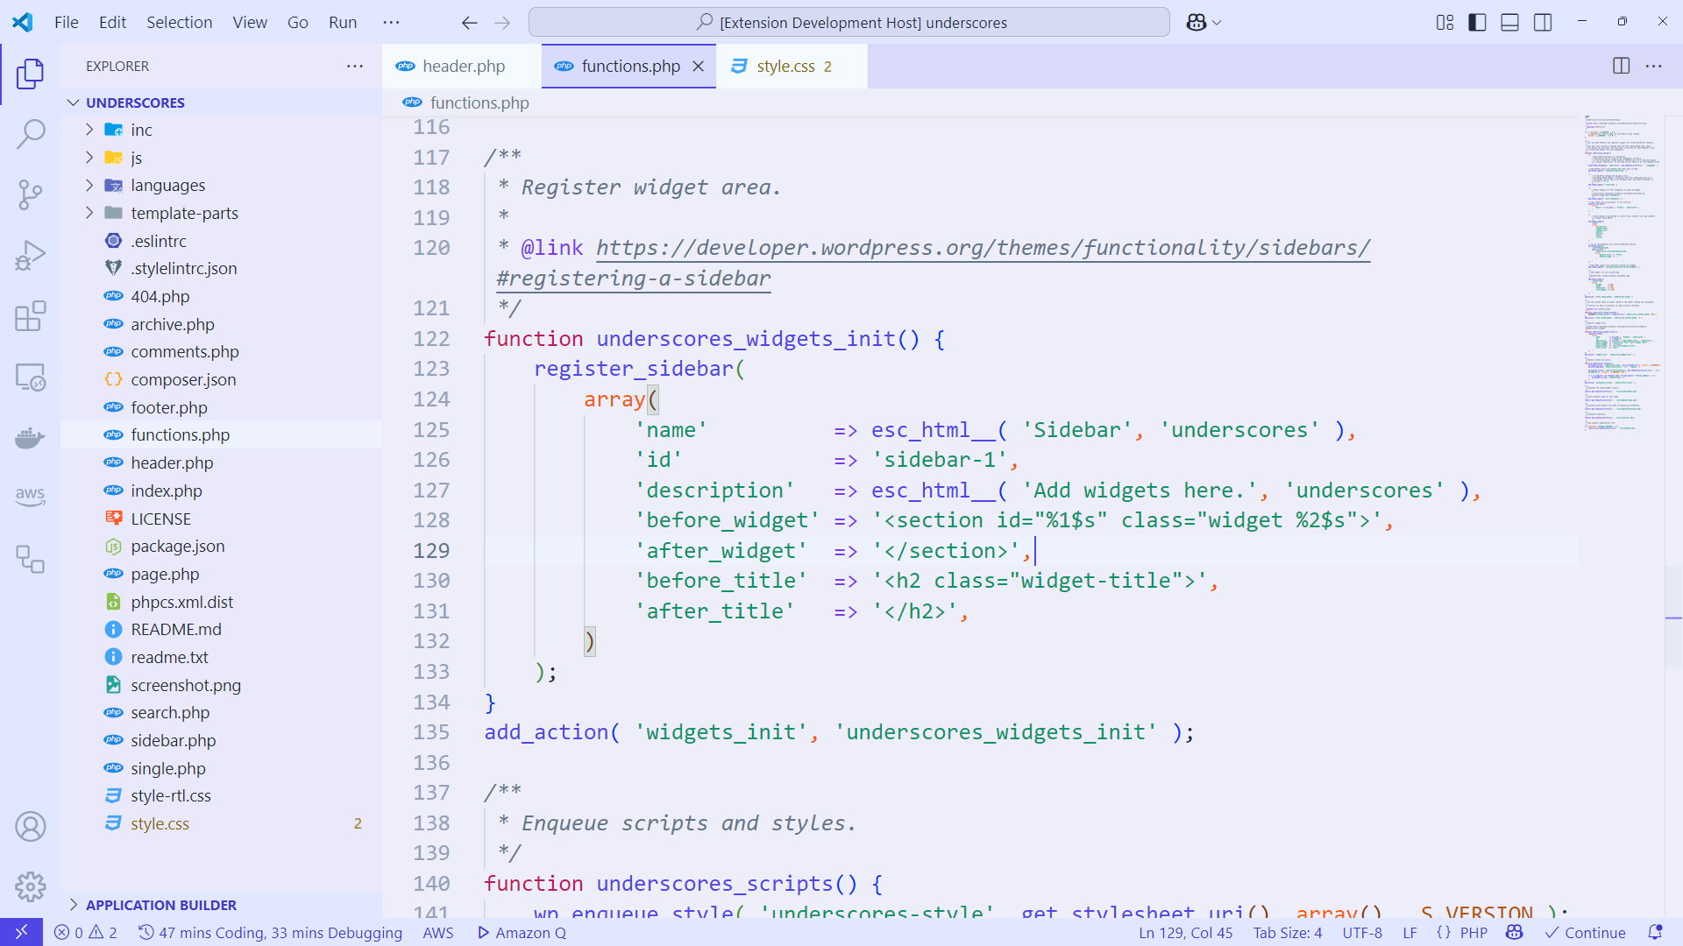Toggle the bottom panel visibility
The width and height of the screenshot is (1683, 946).
(x=1509, y=23)
